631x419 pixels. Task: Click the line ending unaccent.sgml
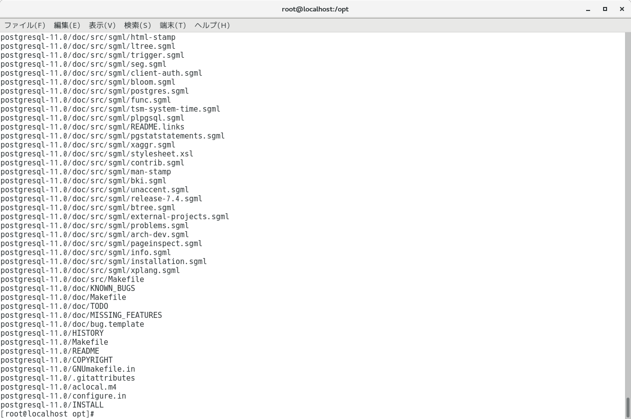click(x=95, y=190)
